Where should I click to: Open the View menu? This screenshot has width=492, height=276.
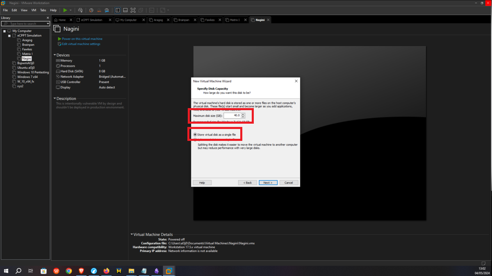[24, 10]
